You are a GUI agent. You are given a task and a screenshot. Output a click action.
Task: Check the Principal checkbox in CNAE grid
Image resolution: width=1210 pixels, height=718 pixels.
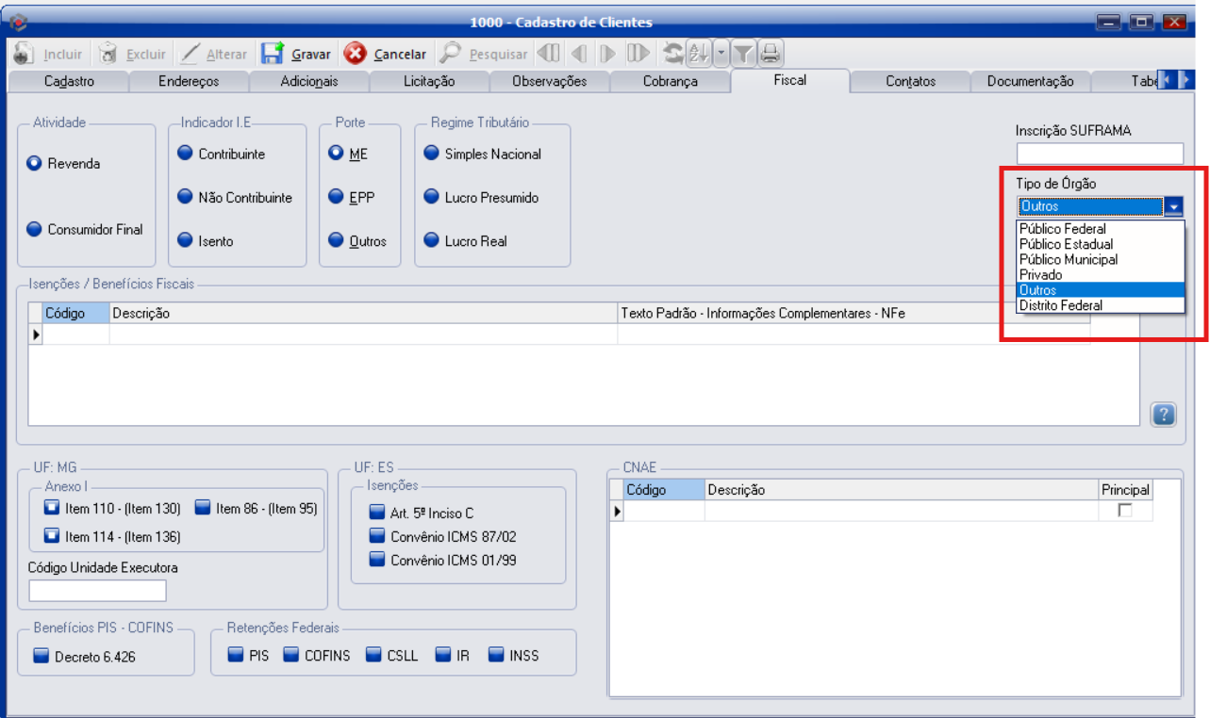pos(1125,510)
